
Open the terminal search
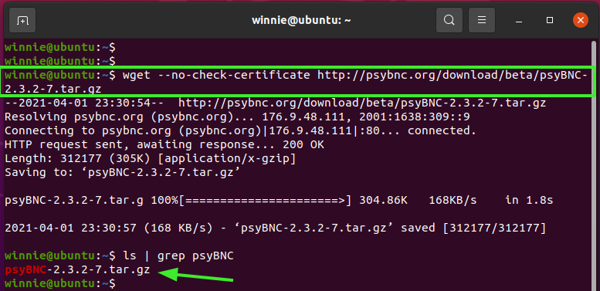point(449,20)
